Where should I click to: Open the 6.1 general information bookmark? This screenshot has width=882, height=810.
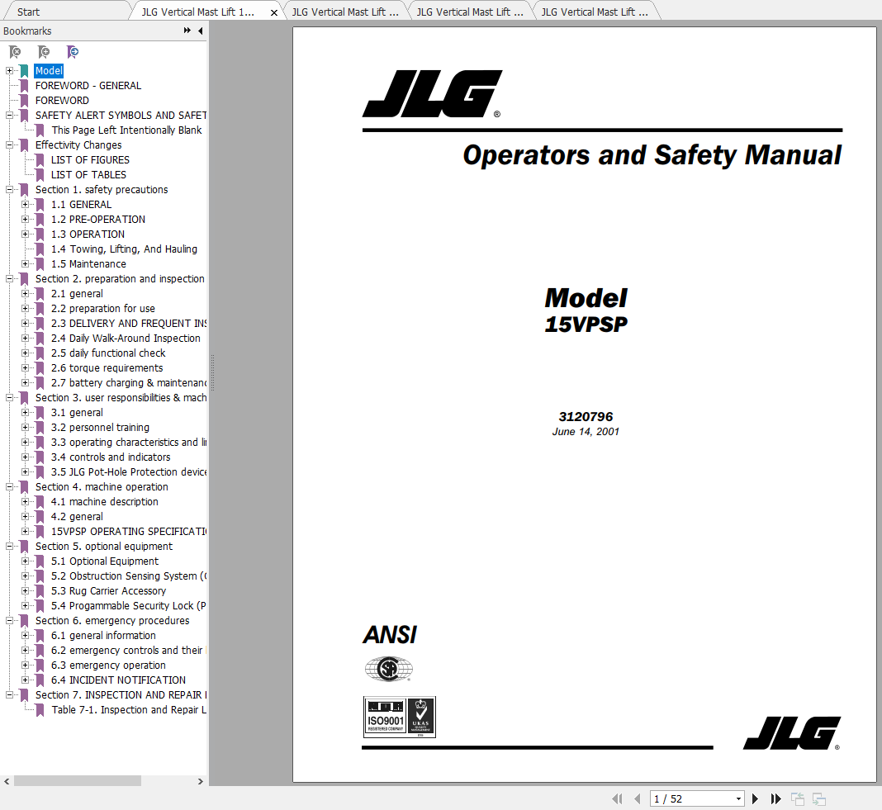coord(103,636)
